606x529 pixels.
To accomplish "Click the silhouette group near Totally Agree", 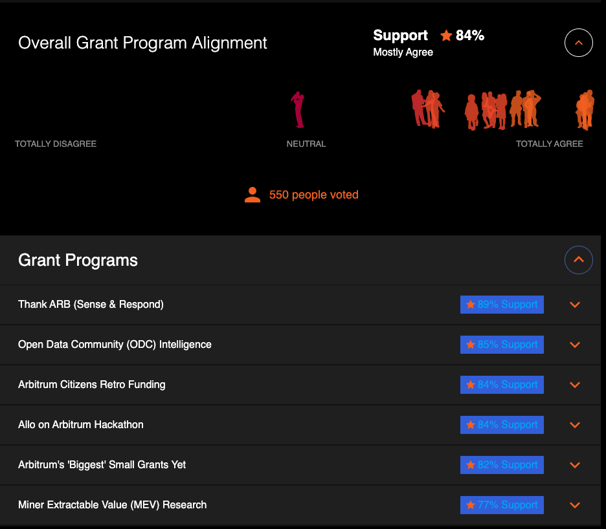I will (585, 110).
